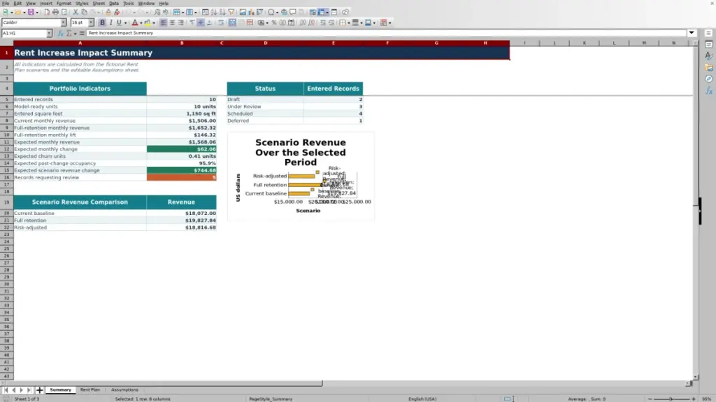Switch to the Rent Plan sheet tab
The image size is (716, 402).
90,390
